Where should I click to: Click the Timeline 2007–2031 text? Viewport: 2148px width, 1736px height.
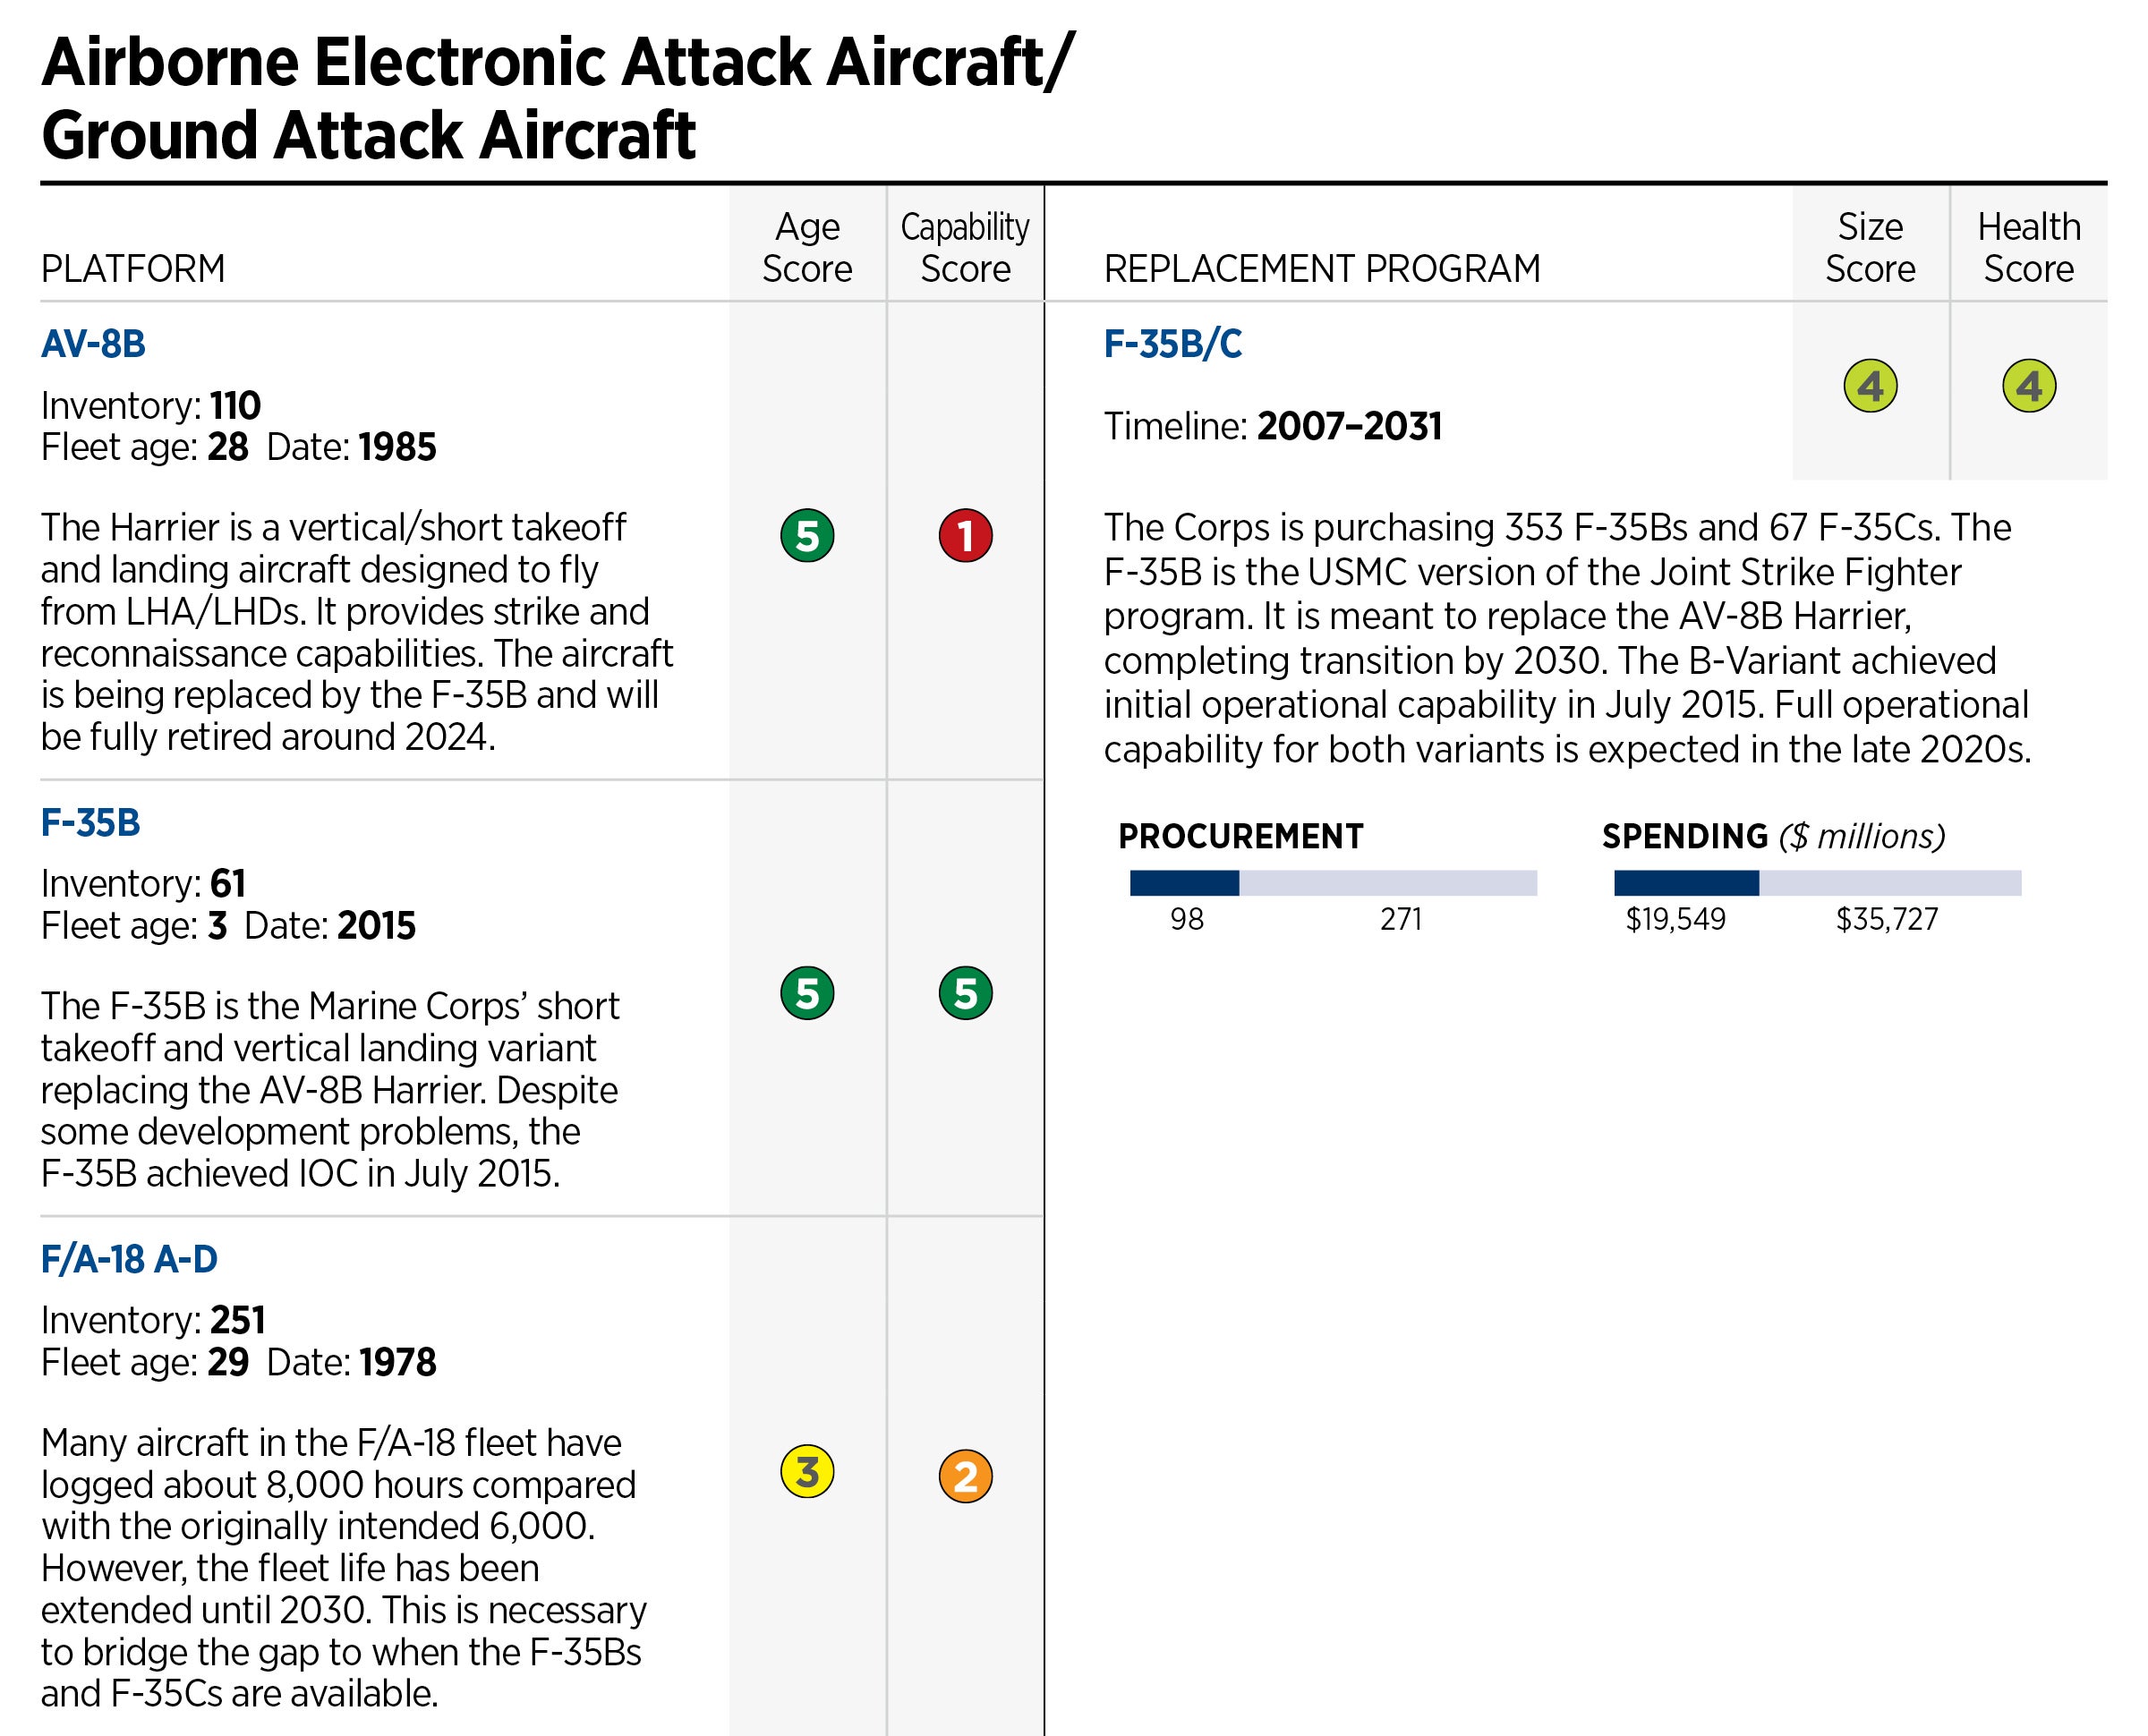pos(1272,426)
